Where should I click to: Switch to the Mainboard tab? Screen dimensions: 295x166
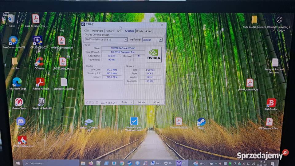point(97,31)
